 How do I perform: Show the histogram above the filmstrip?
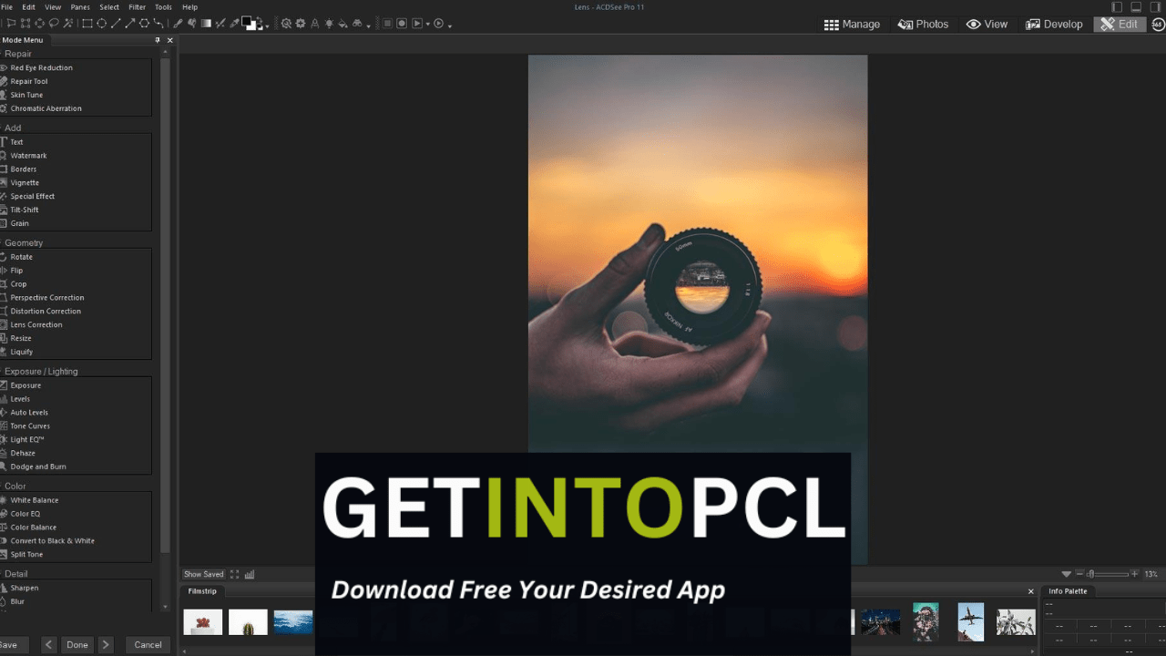pos(249,574)
